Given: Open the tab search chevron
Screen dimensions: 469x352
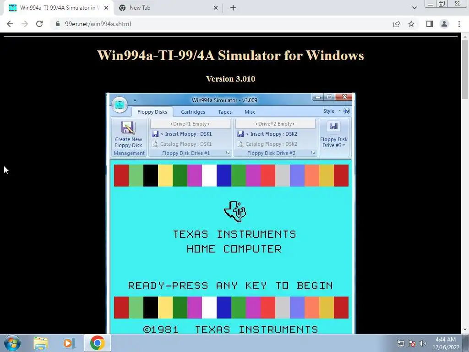Looking at the screenshot, I should [414, 8].
